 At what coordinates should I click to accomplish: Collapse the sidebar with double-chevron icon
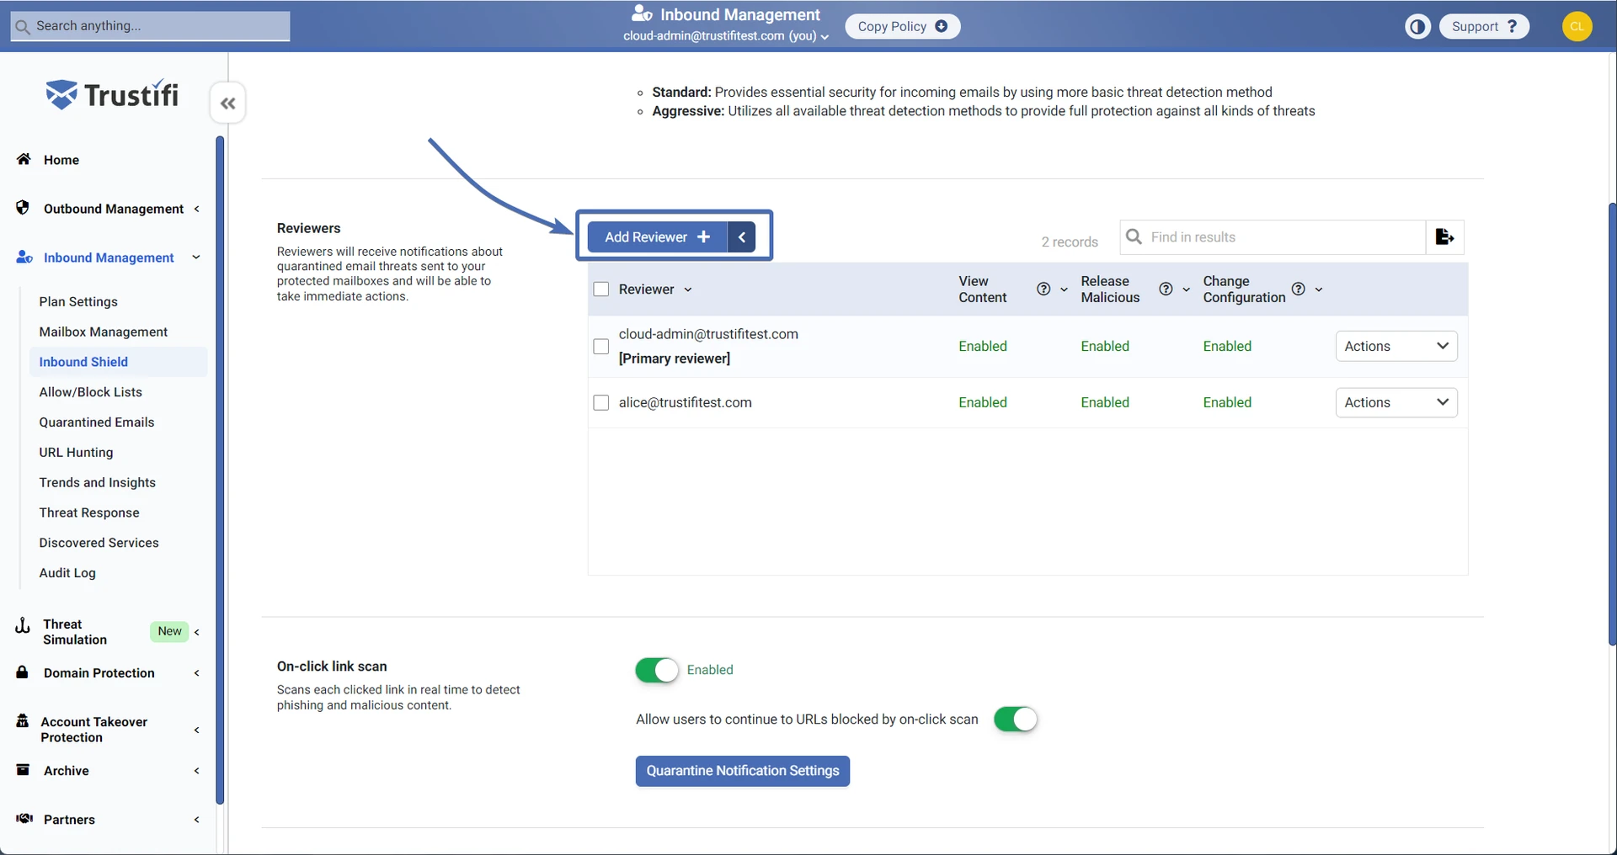point(227,104)
